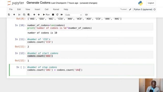The image size is (163, 92).
Task: Move selected cell down arrow
Action: coord(39,15)
